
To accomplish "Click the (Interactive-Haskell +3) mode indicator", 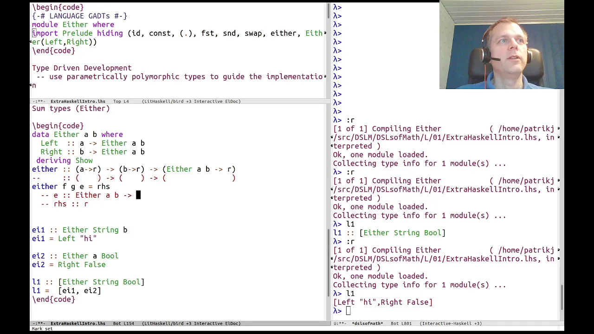I will coord(451,323).
